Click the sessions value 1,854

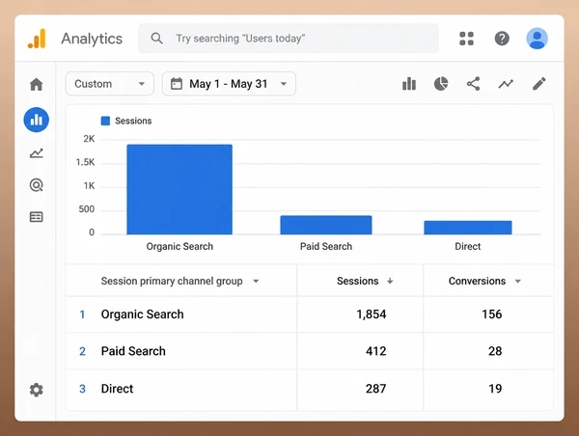[372, 314]
